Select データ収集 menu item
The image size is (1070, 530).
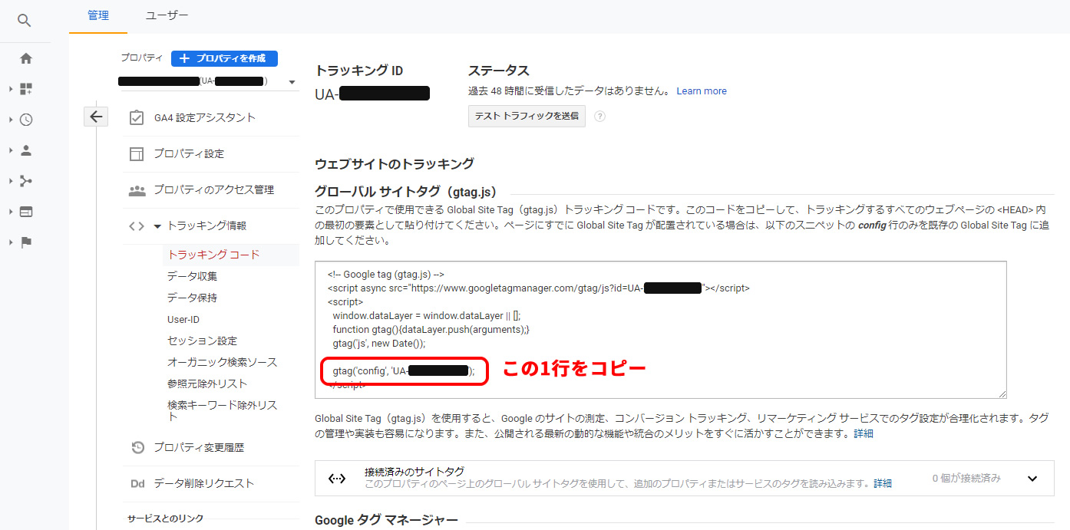click(x=192, y=276)
